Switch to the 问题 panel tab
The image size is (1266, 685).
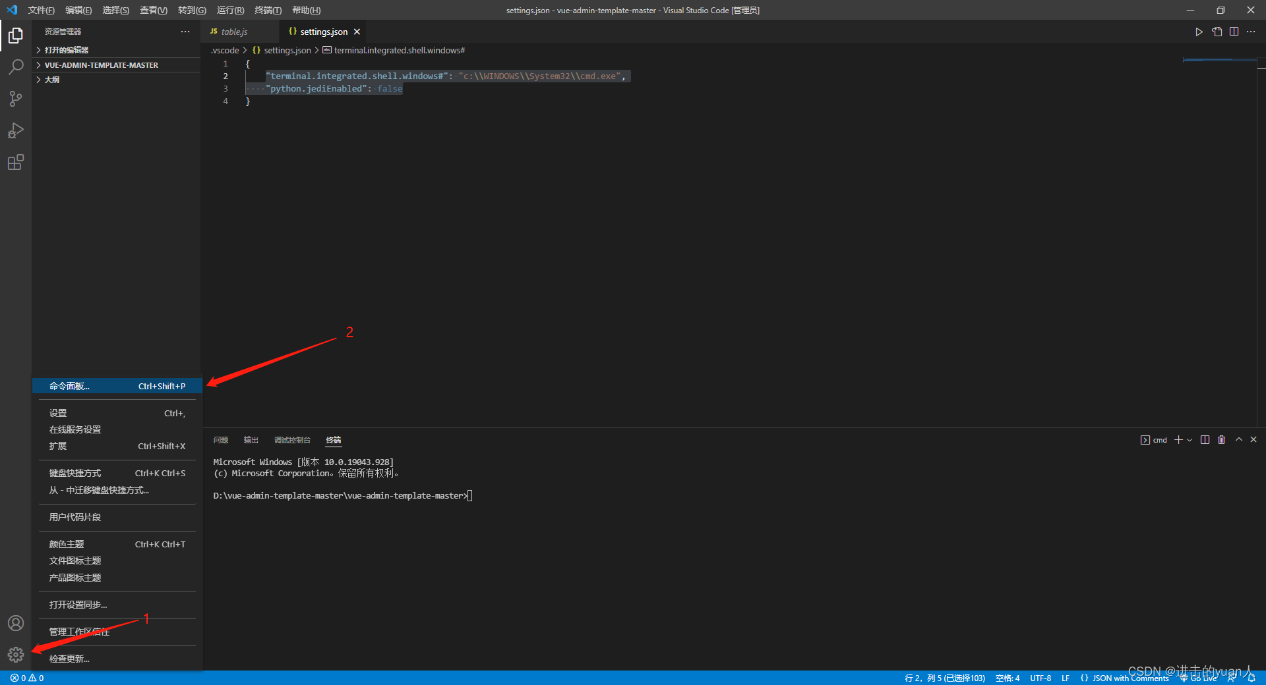221,440
